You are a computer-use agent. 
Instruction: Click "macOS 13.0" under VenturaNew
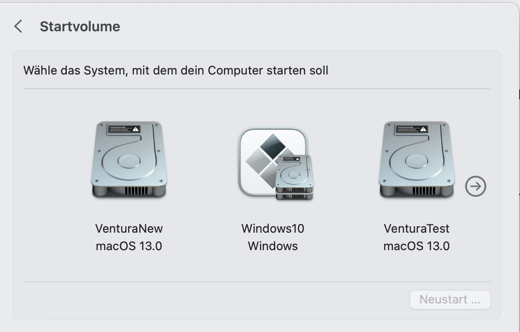[129, 246]
